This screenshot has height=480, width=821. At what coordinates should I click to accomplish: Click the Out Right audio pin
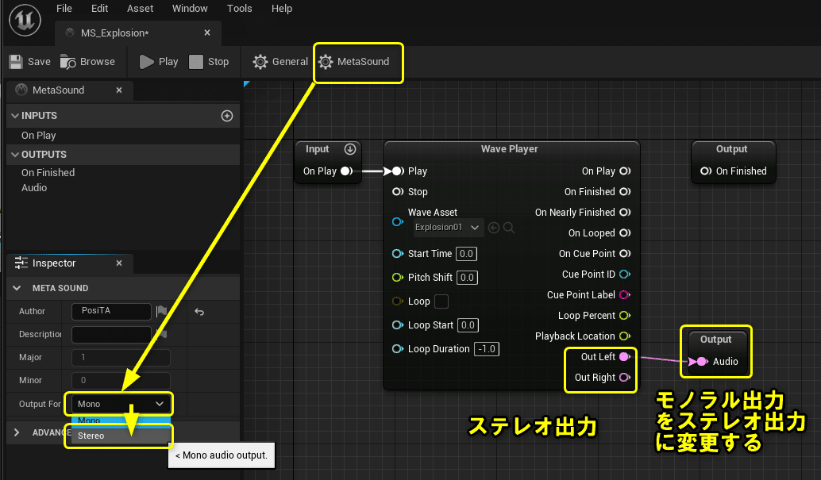[x=625, y=378]
